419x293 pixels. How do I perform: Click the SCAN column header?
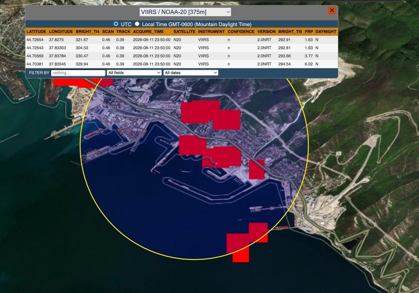tap(108, 32)
